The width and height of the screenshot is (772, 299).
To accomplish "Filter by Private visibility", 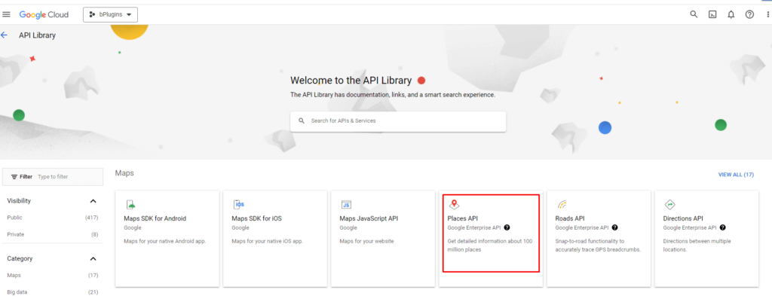I will click(53, 234).
